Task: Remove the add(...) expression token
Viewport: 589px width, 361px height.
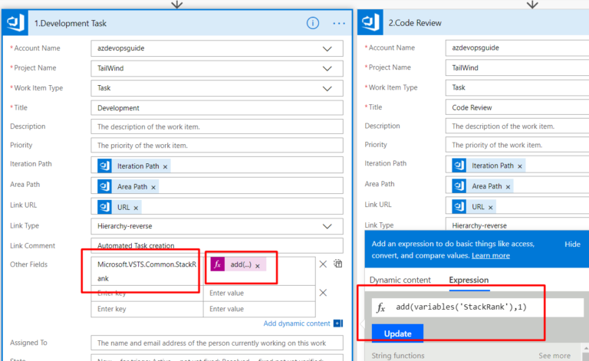Action: [x=258, y=265]
